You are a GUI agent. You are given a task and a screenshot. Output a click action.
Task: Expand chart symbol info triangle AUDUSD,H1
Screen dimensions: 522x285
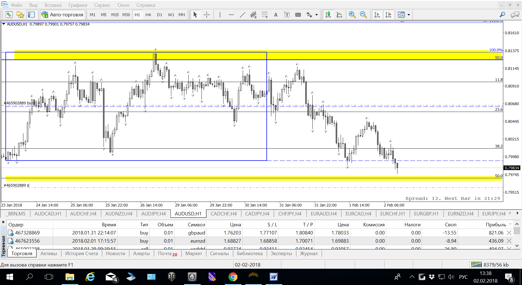click(4, 24)
